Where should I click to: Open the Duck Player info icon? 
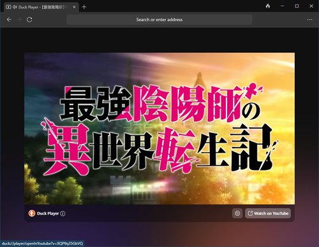pyautogui.click(x=63, y=213)
